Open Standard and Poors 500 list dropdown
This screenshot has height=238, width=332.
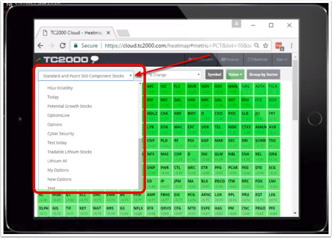86,76
